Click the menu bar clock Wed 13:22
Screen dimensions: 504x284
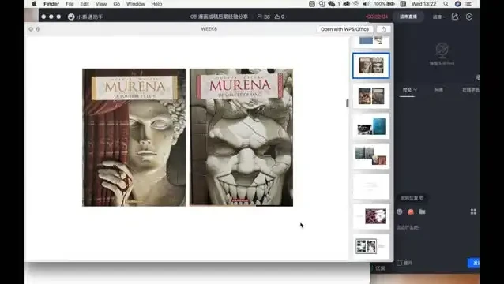click(424, 4)
